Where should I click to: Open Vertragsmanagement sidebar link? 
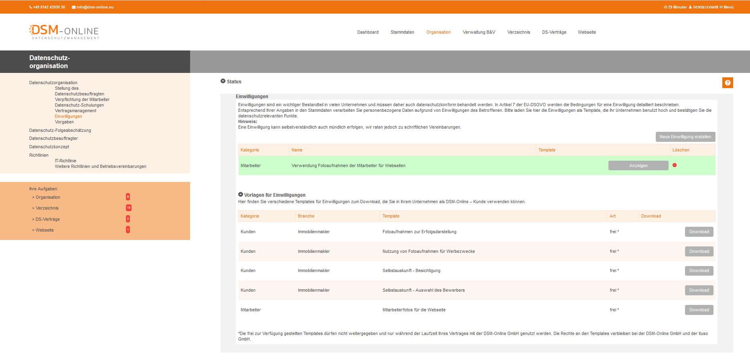pyautogui.click(x=76, y=111)
